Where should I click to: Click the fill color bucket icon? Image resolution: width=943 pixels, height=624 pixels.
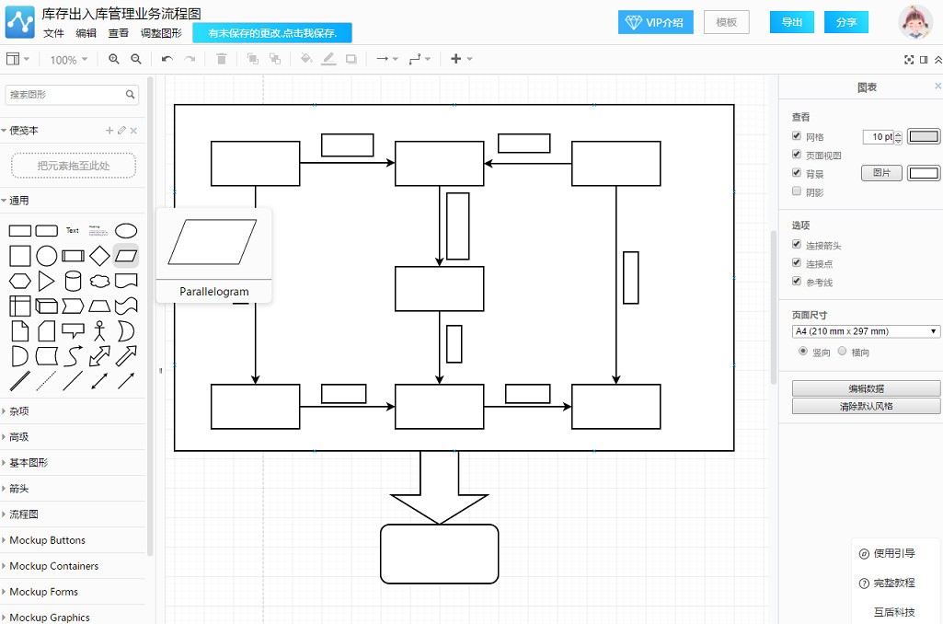pos(306,59)
